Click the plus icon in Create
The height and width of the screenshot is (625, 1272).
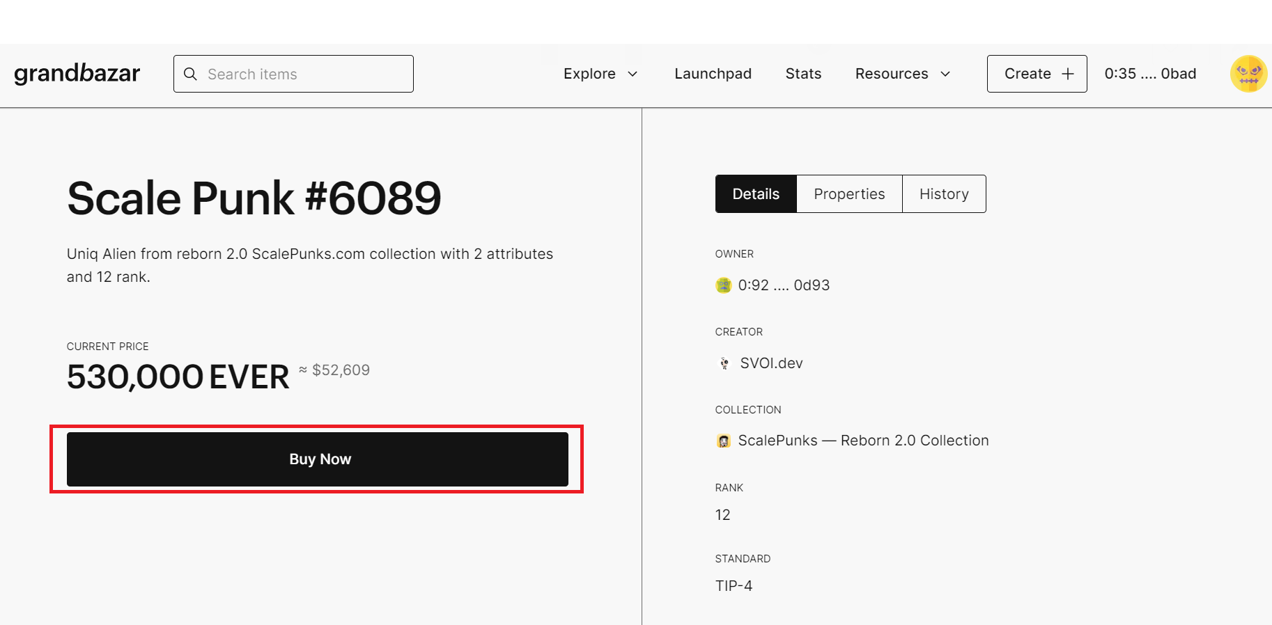(1067, 74)
